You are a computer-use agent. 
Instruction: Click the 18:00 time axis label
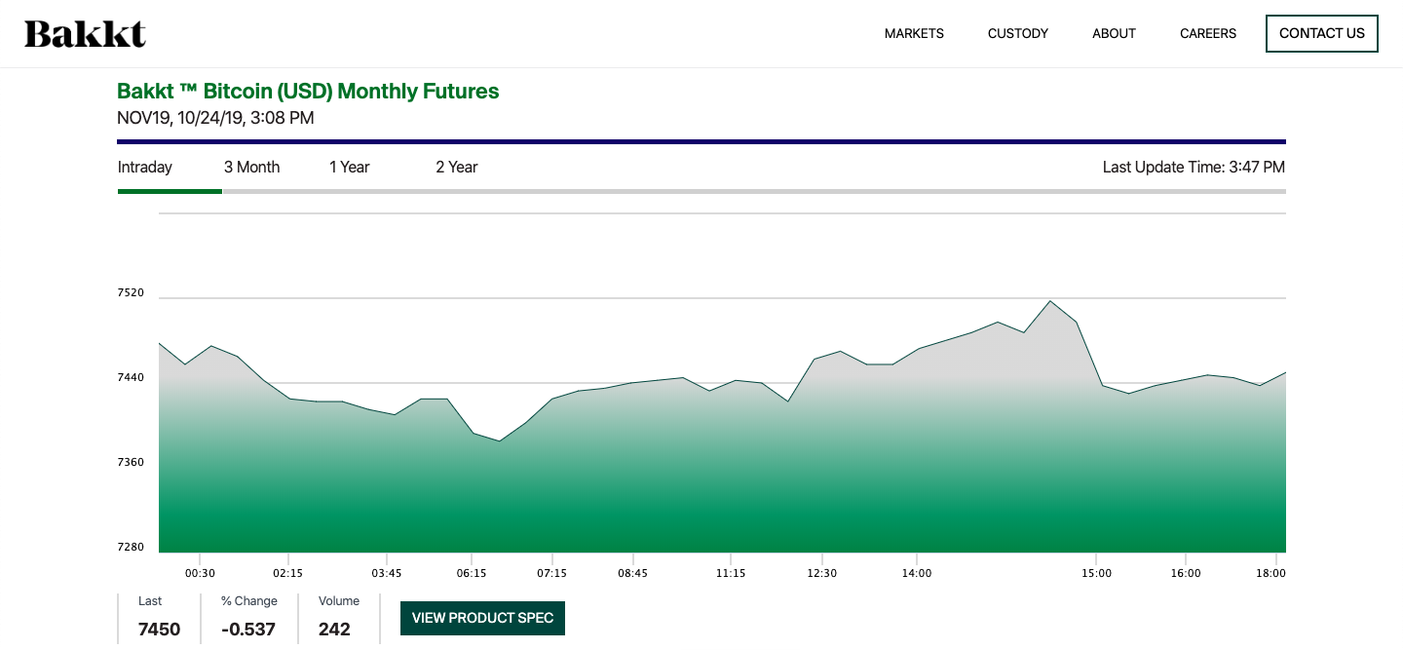click(1271, 573)
